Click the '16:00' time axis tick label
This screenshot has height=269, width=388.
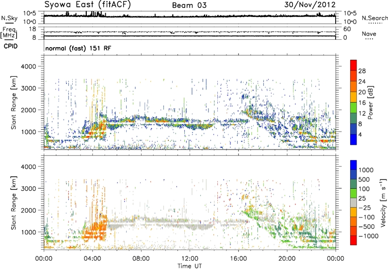(x=238, y=259)
